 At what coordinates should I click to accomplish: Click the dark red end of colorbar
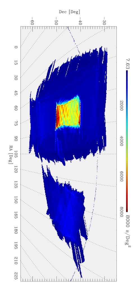pyautogui.click(x=127, y=208)
